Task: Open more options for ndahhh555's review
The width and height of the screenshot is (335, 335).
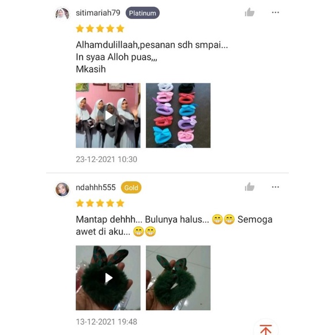Action: click(x=276, y=187)
